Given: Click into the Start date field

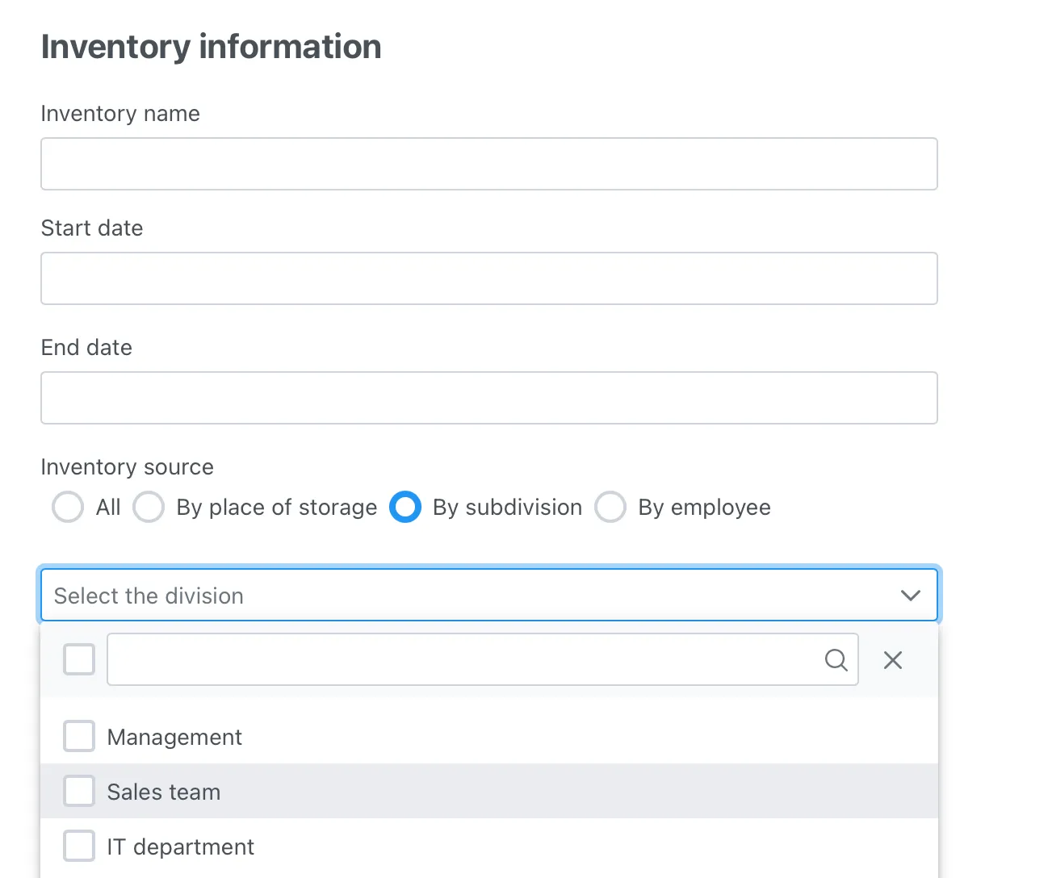Looking at the screenshot, I should pyautogui.click(x=488, y=278).
